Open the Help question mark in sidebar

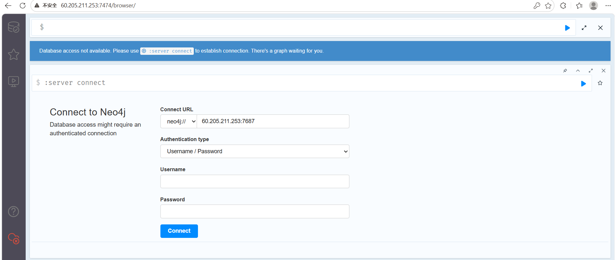pos(13,212)
